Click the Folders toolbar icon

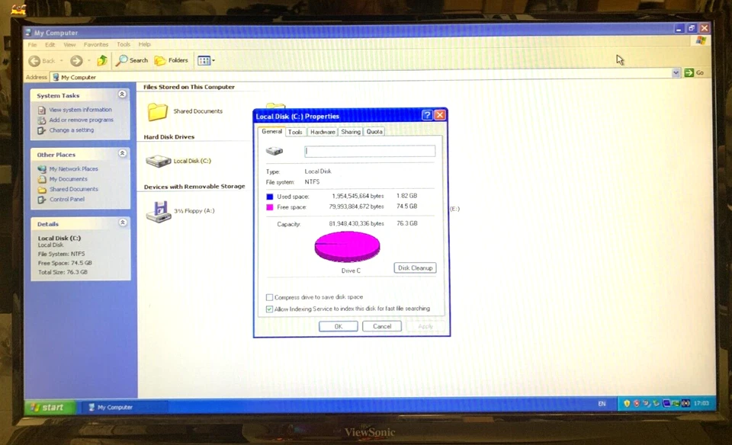tap(159, 60)
